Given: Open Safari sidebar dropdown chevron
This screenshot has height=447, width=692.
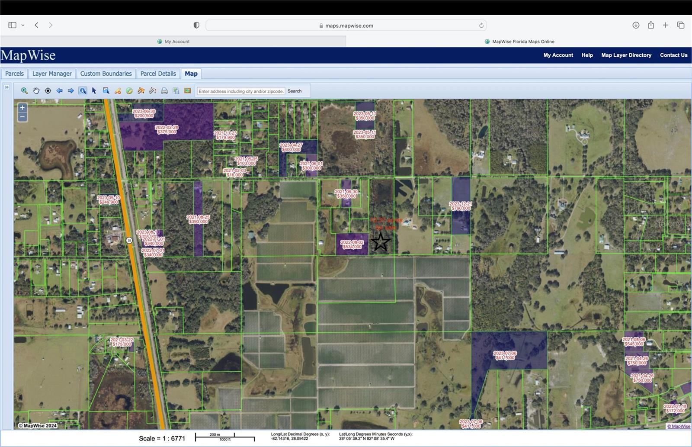Looking at the screenshot, I should [23, 26].
